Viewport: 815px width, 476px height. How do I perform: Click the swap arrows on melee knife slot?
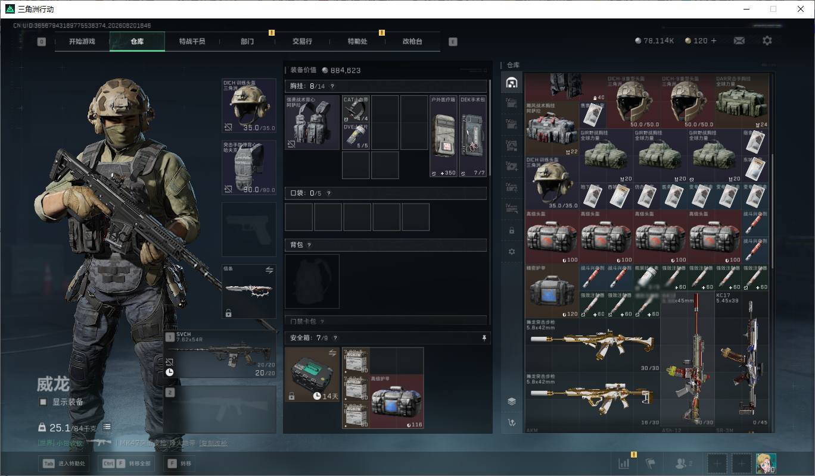(x=269, y=270)
